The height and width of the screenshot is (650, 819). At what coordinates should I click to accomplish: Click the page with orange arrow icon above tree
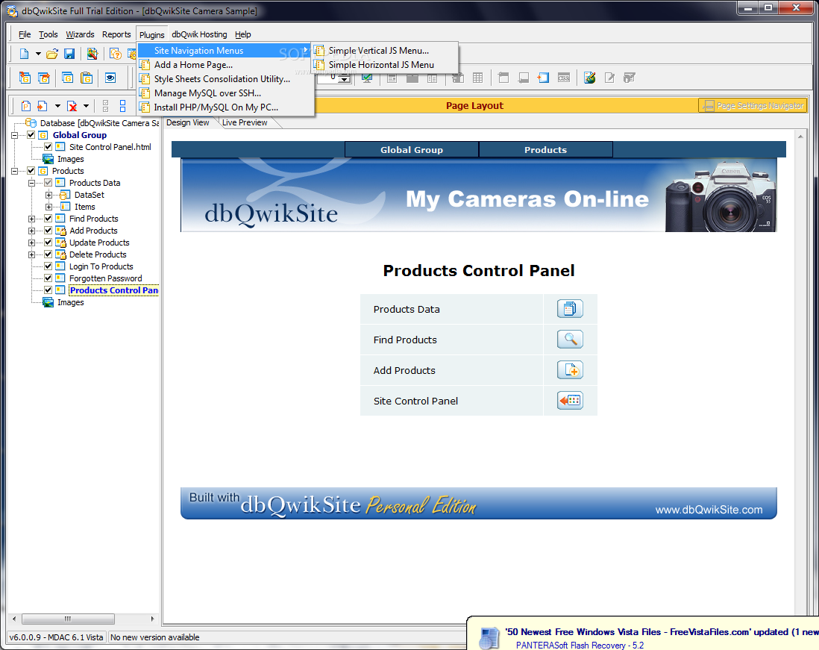click(43, 106)
